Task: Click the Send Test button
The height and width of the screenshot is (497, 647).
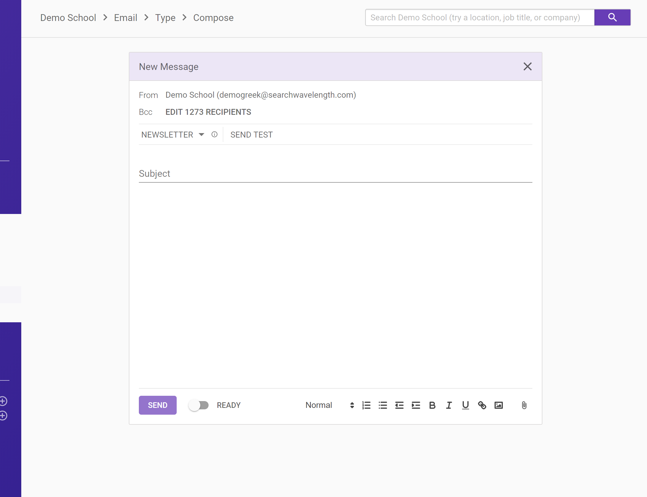Action: tap(251, 135)
